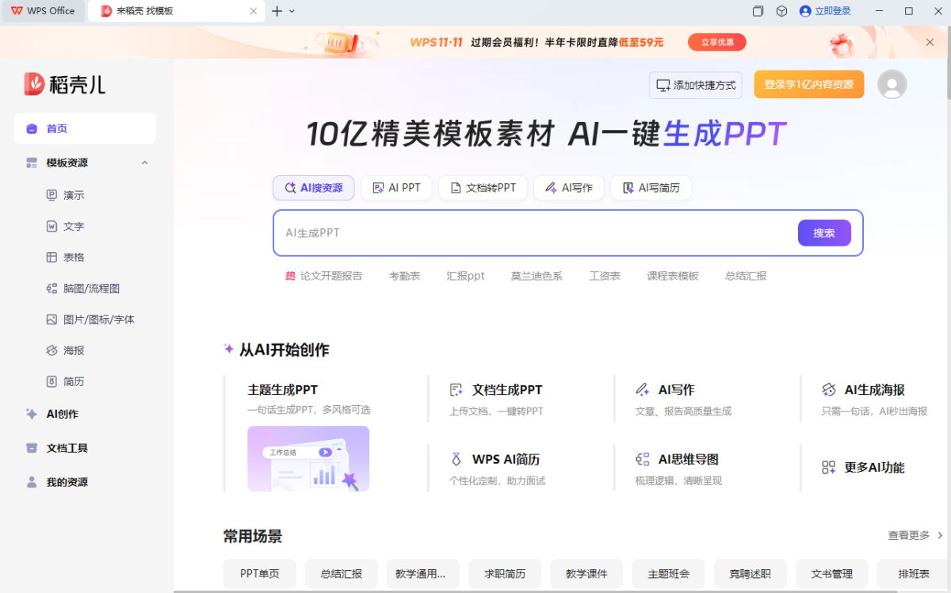This screenshot has height=593, width=951.
Task: Open the 工资表 hot search link
Action: pos(605,275)
